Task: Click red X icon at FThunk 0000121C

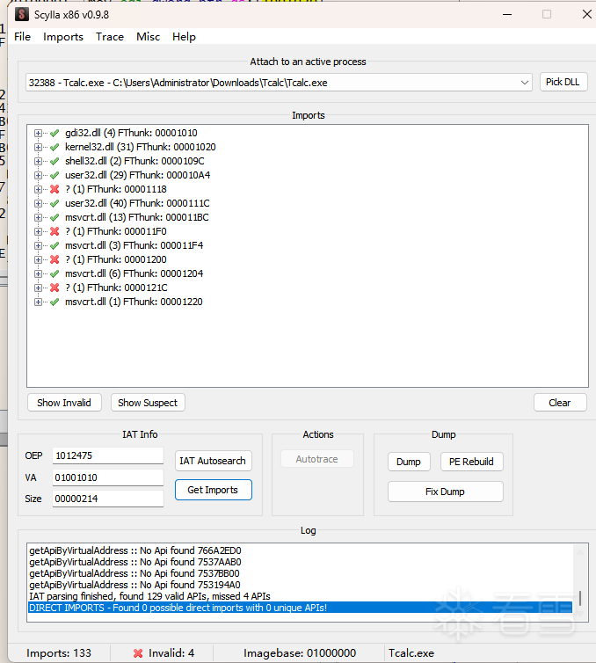Action: coord(55,288)
